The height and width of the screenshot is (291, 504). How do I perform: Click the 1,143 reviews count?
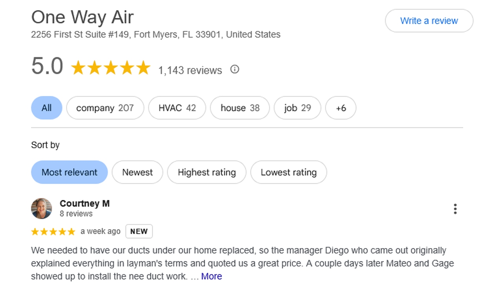[x=190, y=70]
